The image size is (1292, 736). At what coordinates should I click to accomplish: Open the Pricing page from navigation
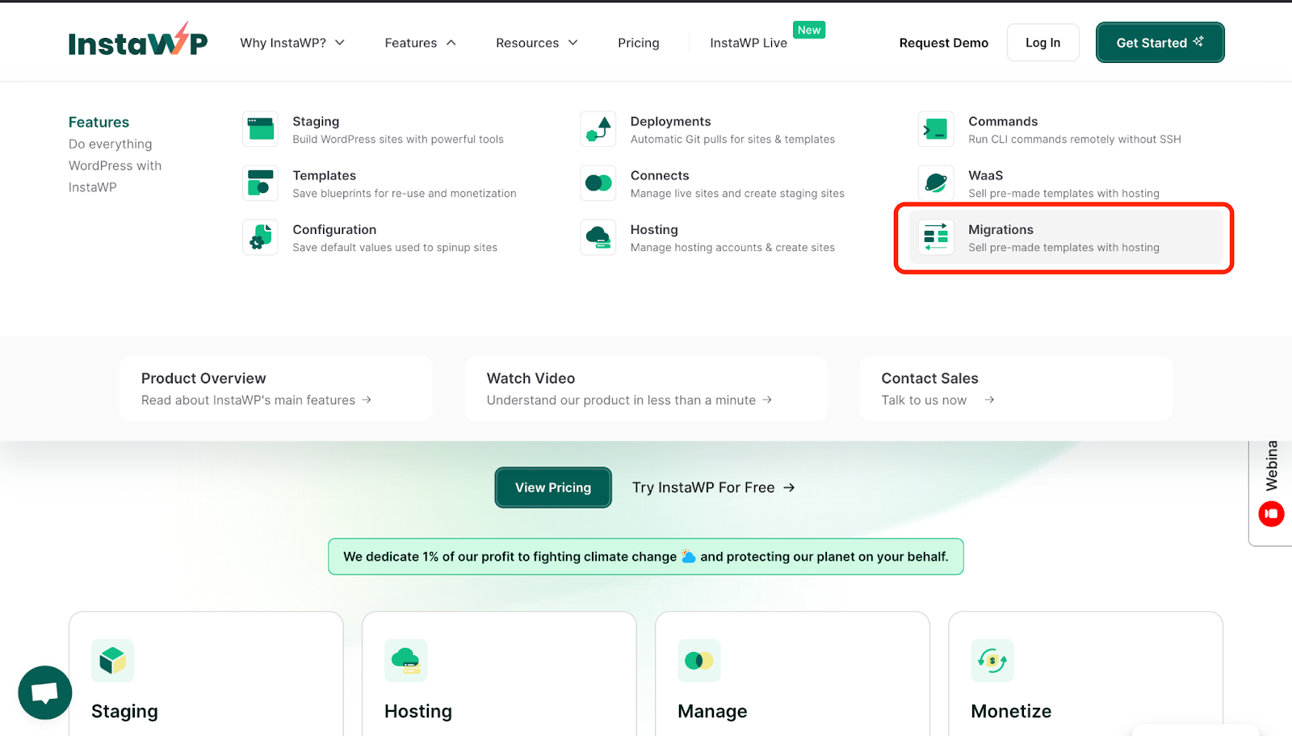point(639,43)
